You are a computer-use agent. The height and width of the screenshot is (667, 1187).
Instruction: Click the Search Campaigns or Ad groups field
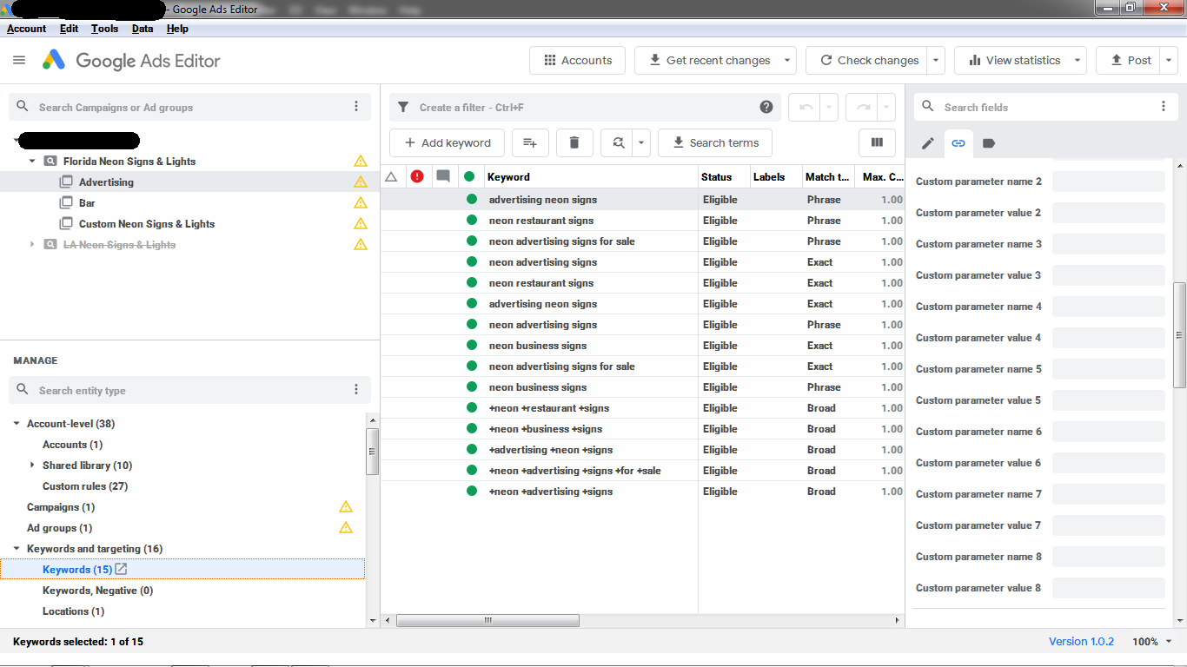point(189,107)
